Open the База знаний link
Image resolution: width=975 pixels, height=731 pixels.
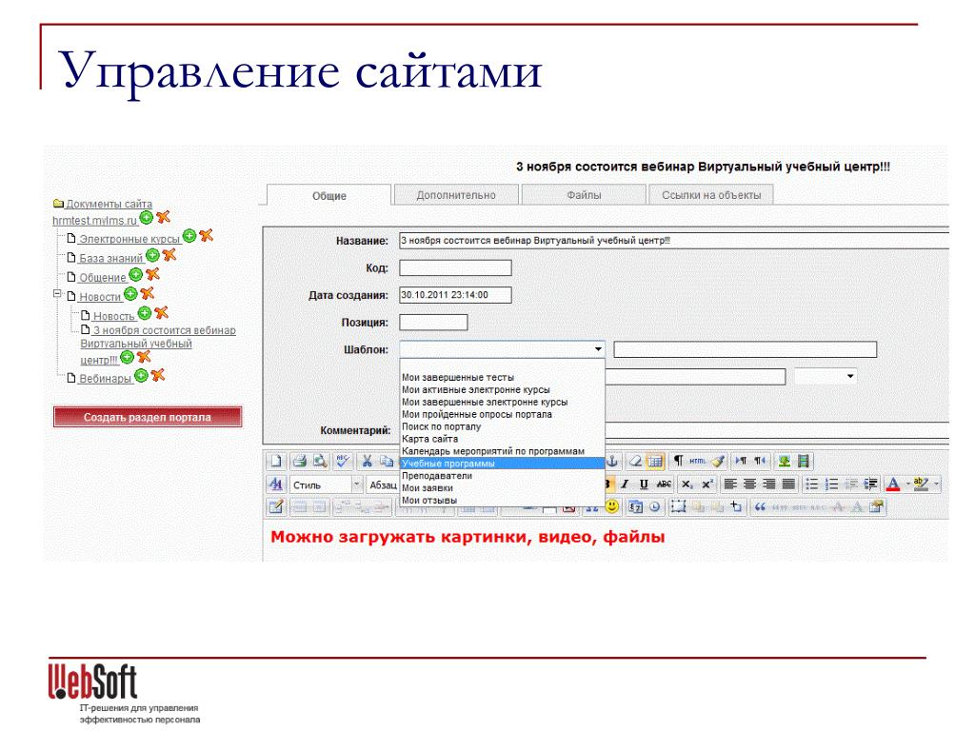point(110,258)
